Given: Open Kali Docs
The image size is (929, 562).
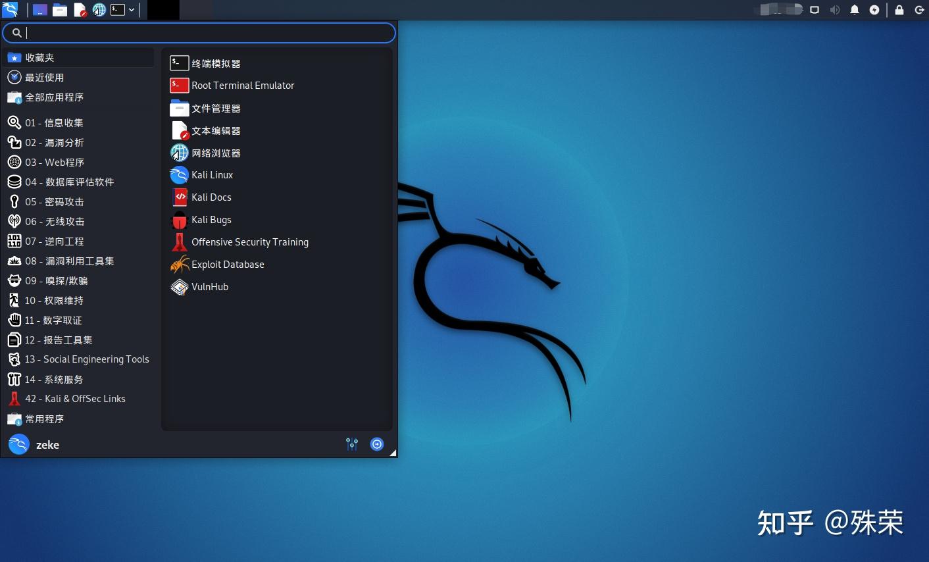Looking at the screenshot, I should 211,197.
